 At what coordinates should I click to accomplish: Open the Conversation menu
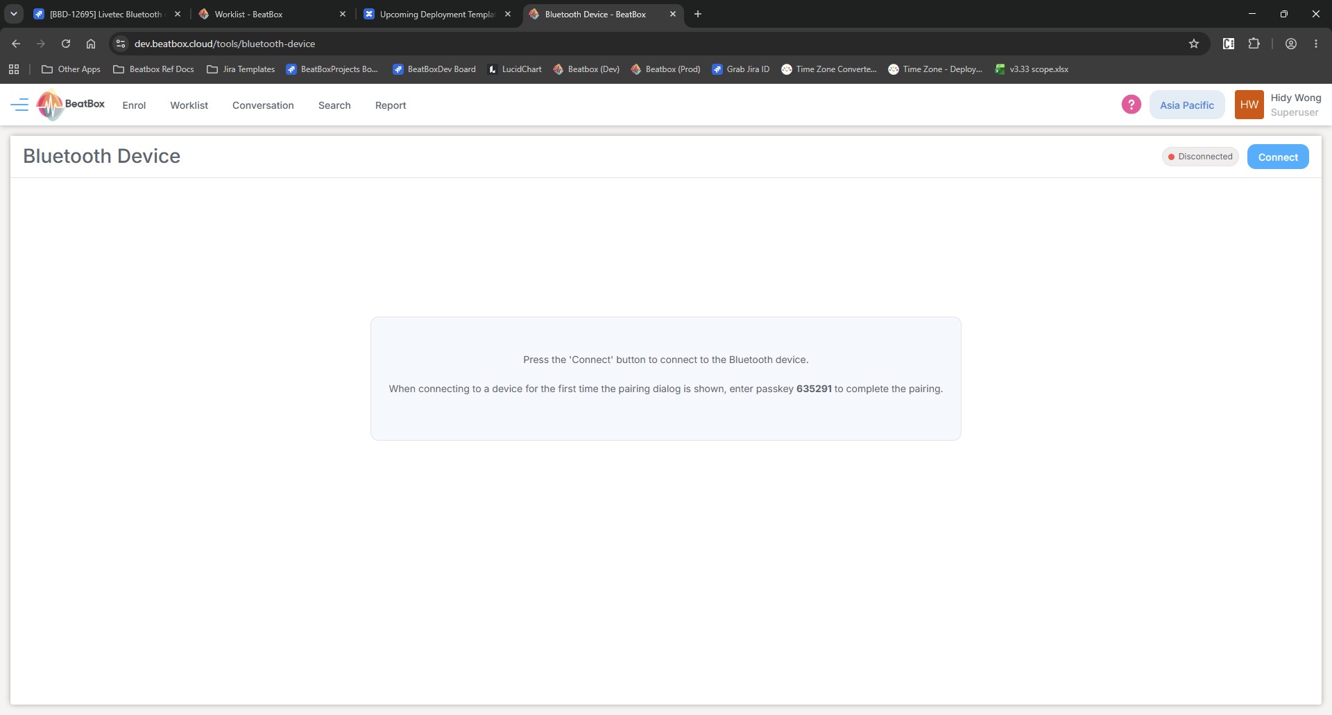263,105
